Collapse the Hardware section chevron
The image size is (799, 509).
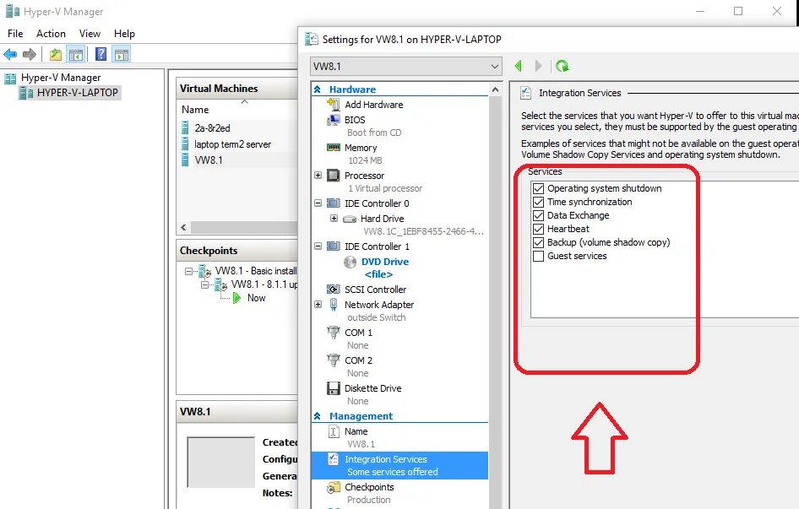pos(318,89)
